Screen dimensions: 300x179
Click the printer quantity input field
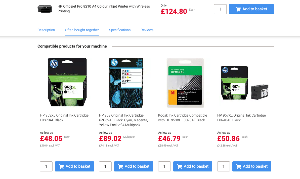point(220,9)
